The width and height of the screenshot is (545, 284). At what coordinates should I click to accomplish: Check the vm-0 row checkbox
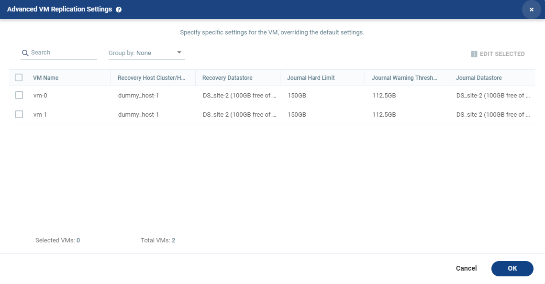[19, 95]
